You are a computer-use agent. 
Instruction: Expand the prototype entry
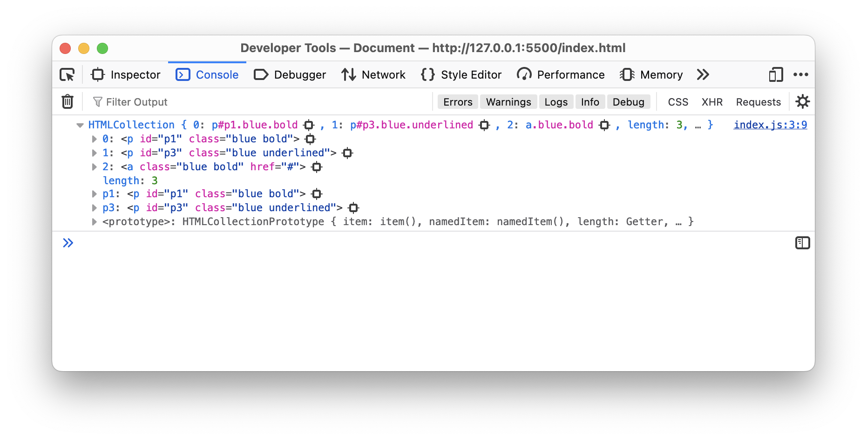coord(94,222)
